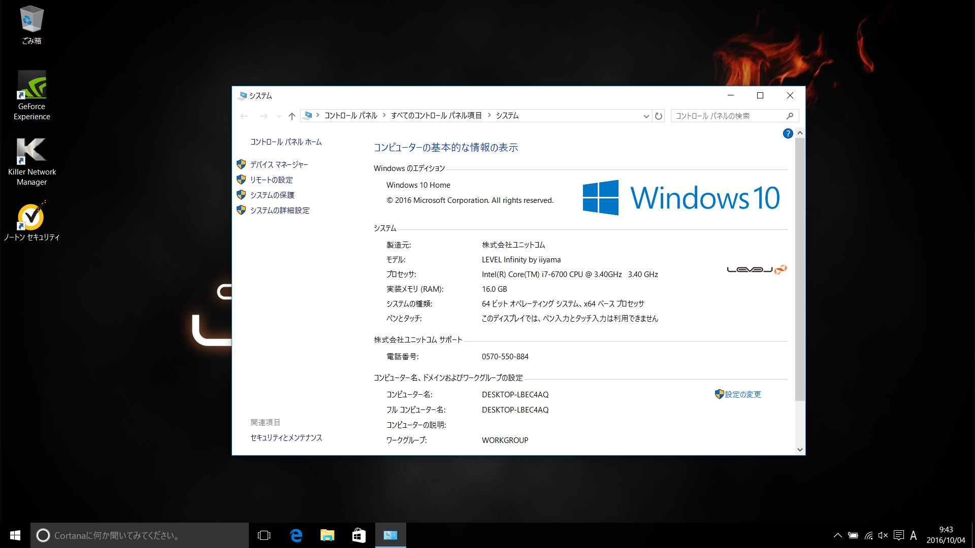
Task: Click the muted volume tray icon
Action: tap(883, 535)
